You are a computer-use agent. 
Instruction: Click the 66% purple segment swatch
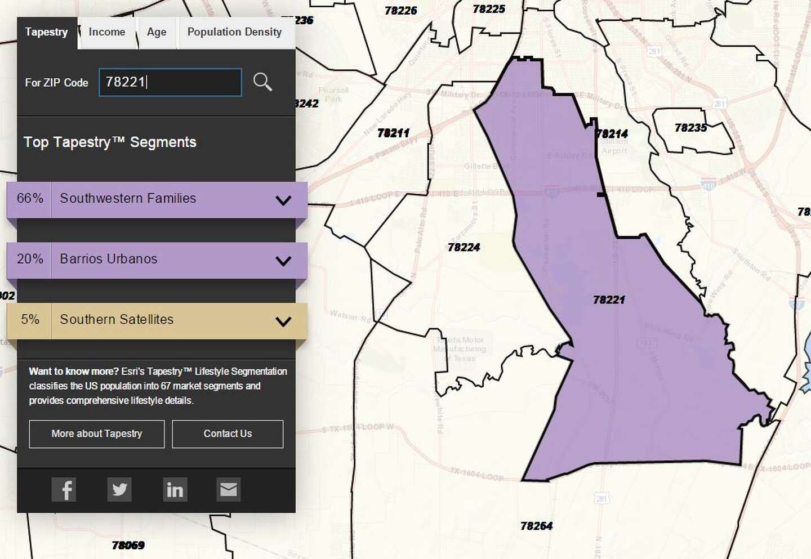click(x=29, y=200)
